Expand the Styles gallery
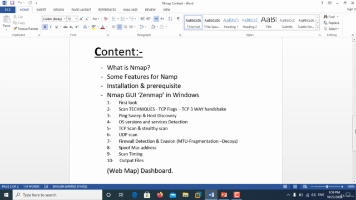Image resolution: width=356 pixels, height=200 pixels. pyautogui.click(x=318, y=28)
